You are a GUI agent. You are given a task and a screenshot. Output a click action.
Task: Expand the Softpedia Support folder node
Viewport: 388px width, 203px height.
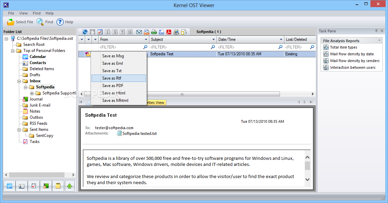click(x=32, y=93)
